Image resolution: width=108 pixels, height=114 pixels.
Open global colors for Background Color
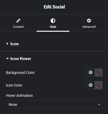[x=91, y=72]
